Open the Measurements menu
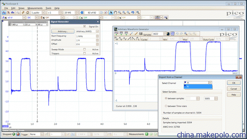The width and height of the screenshot is (247, 139). (35, 8)
